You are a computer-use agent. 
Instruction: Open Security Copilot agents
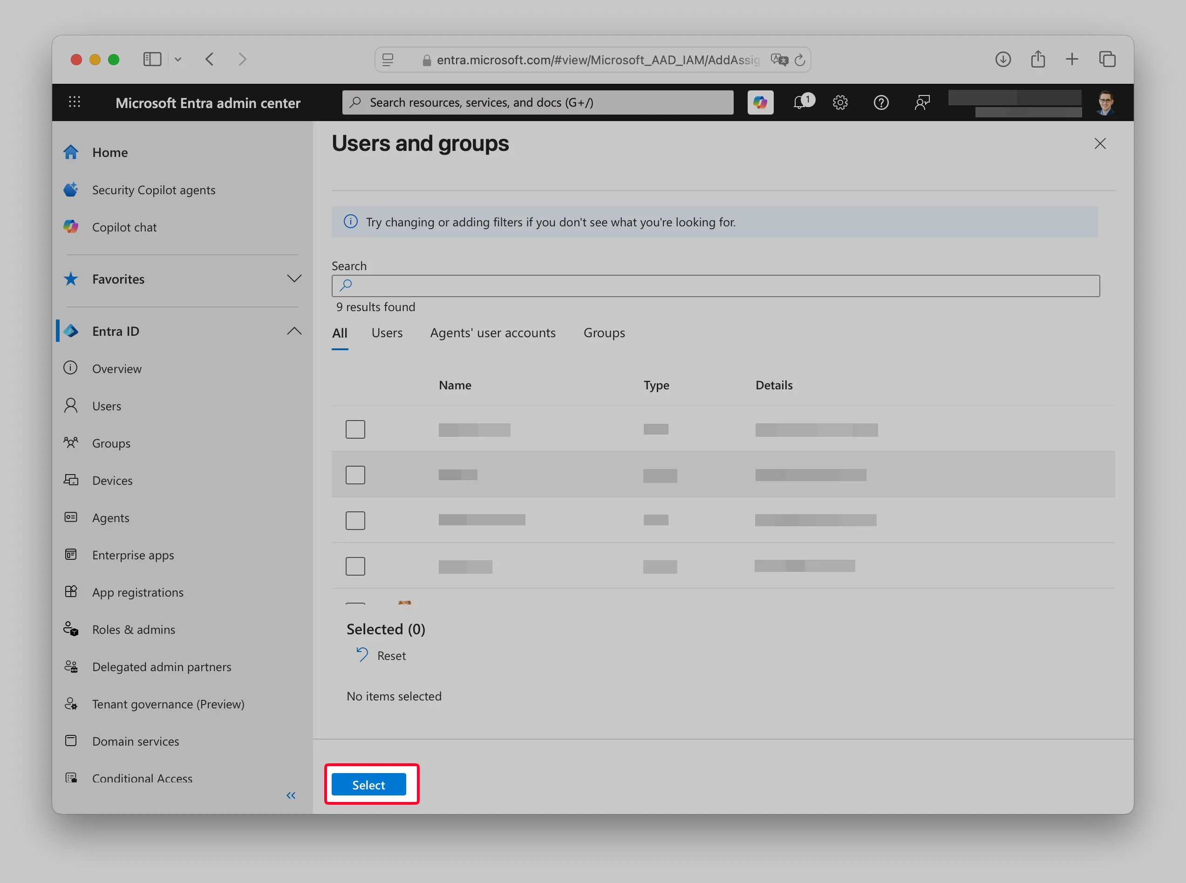[153, 190]
